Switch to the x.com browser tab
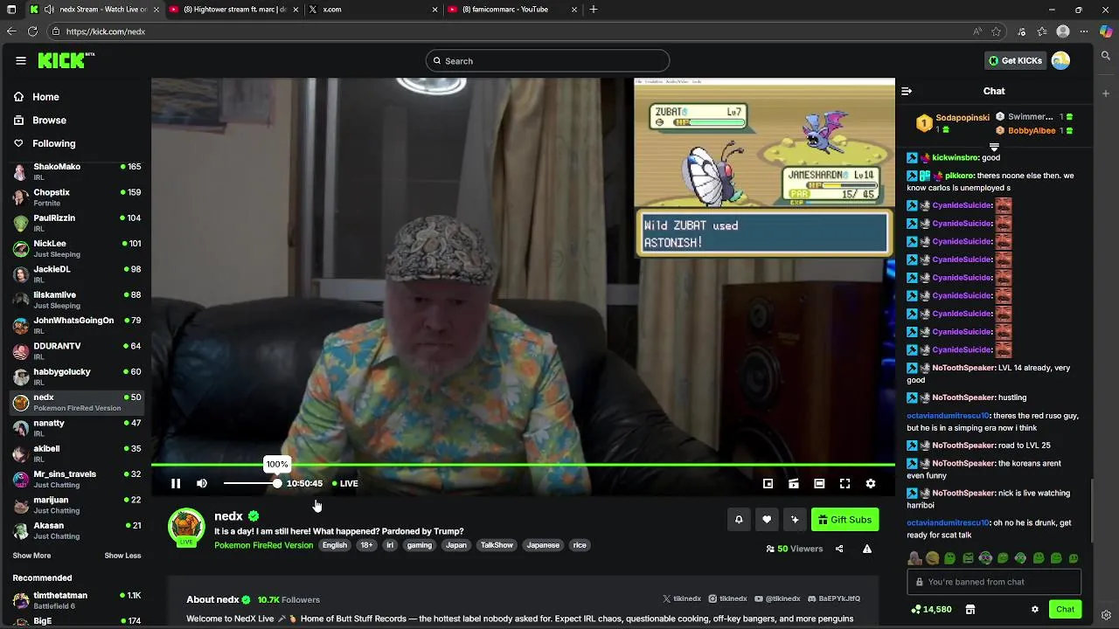This screenshot has width=1119, height=629. (372, 10)
